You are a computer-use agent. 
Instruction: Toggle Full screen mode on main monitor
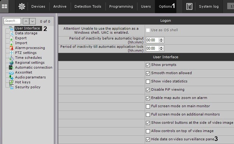pos(148,106)
